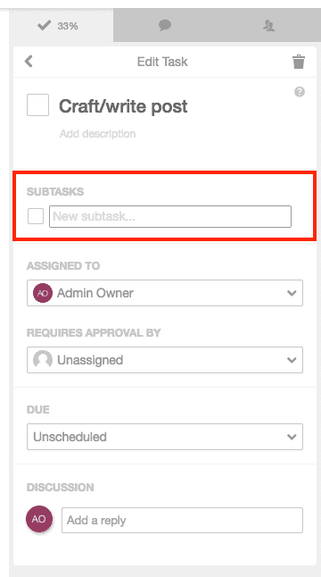Open the help question mark icon
This screenshot has height=577, width=321.
300,92
